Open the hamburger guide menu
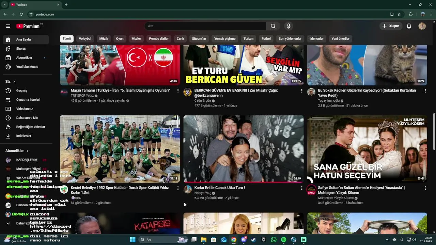Image resolution: width=436 pixels, height=245 pixels. pos(8,26)
